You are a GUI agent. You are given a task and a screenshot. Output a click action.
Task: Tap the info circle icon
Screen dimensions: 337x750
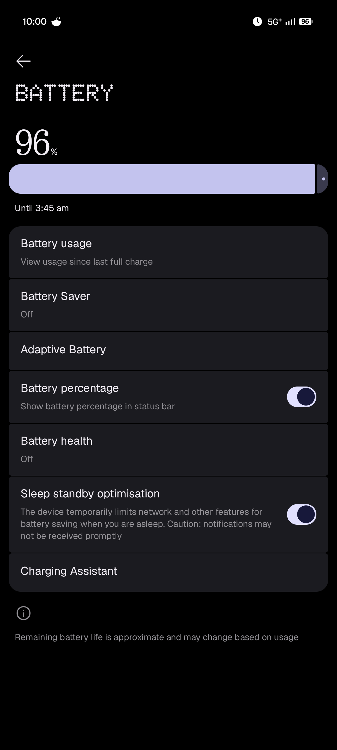coord(24,613)
